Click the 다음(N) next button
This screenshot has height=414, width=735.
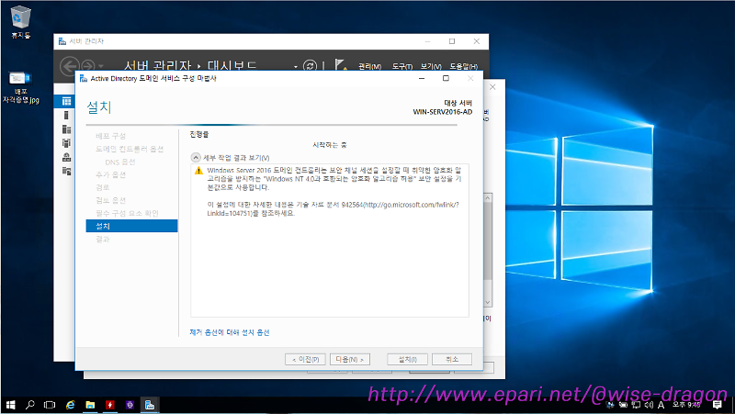pos(350,359)
